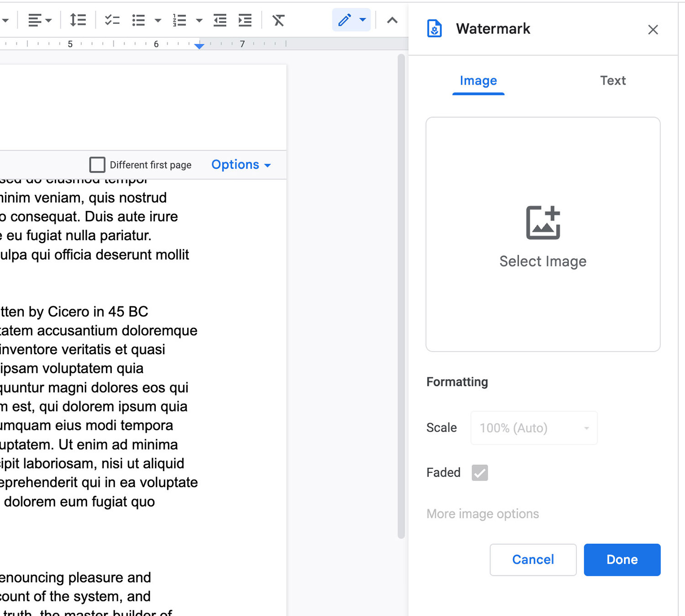Enable Different first page checkbox

pos(97,165)
